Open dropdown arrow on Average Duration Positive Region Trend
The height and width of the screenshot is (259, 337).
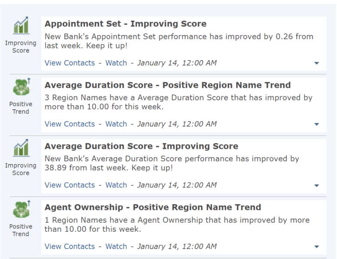316,124
